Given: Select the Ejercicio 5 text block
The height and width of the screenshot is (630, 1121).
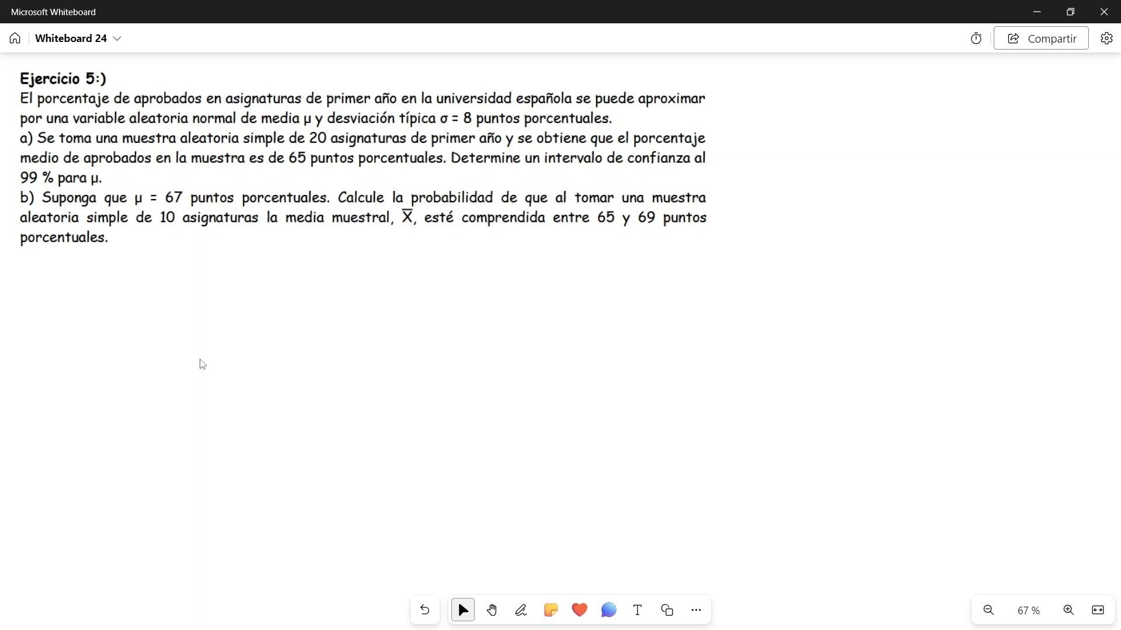Looking at the screenshot, I should (362, 157).
